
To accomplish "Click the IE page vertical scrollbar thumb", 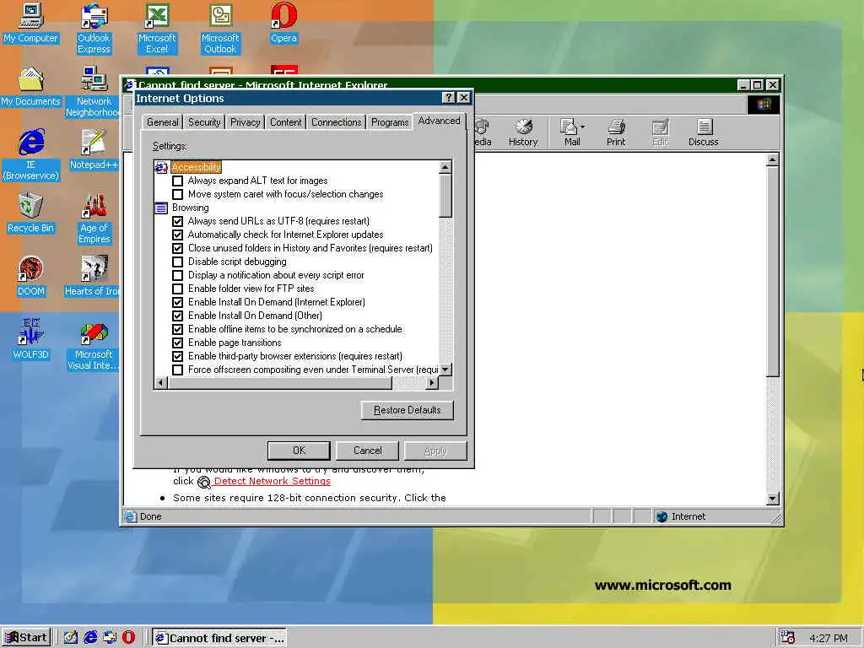I will pyautogui.click(x=773, y=272).
